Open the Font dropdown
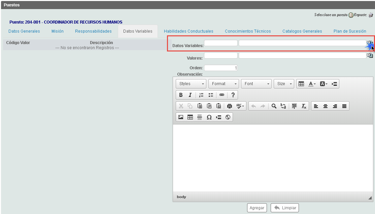 [256, 84]
